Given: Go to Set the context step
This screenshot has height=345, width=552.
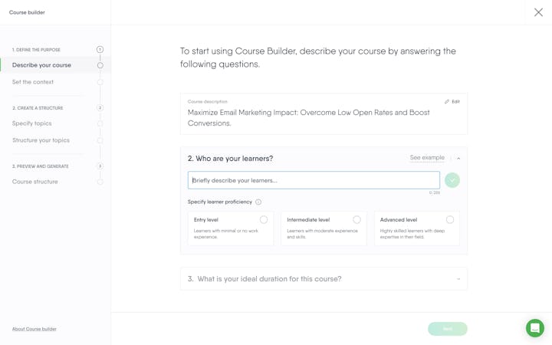Looking at the screenshot, I should (x=33, y=82).
